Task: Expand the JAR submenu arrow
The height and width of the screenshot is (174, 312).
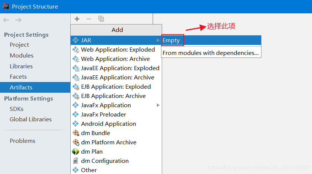Action: coord(158,40)
